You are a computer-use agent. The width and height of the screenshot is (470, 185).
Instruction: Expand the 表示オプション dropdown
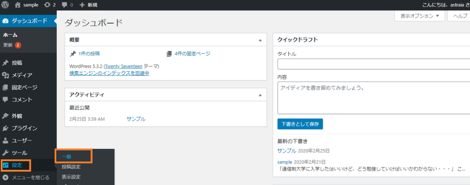click(x=420, y=16)
